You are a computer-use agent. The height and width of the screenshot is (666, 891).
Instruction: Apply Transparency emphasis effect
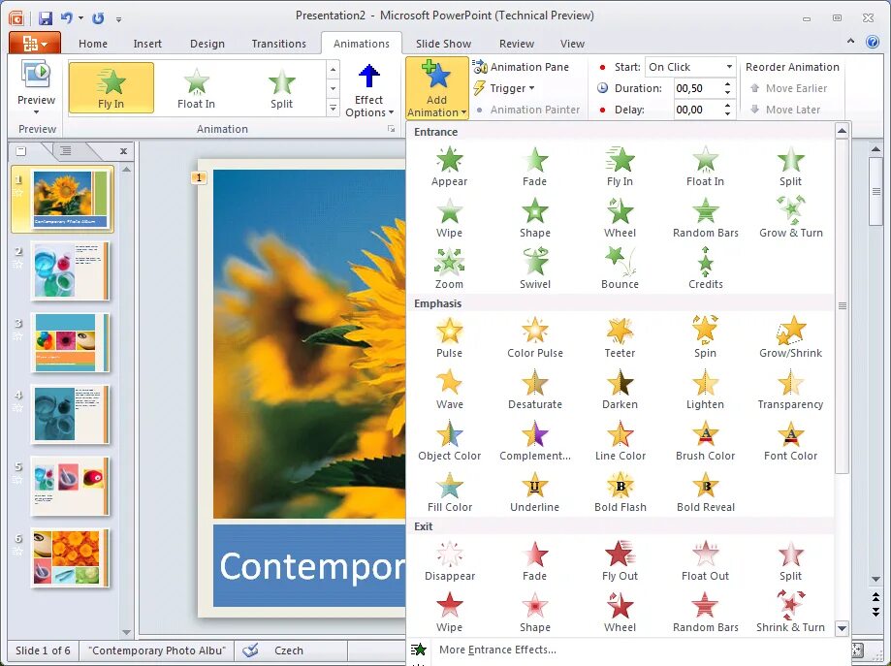pos(790,390)
